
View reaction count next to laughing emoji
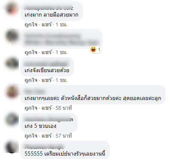point(99,50)
